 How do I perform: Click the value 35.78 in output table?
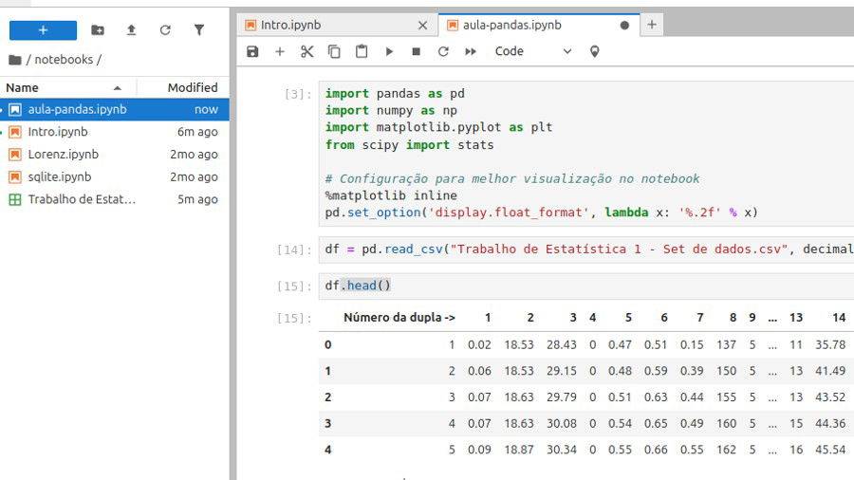tap(830, 345)
